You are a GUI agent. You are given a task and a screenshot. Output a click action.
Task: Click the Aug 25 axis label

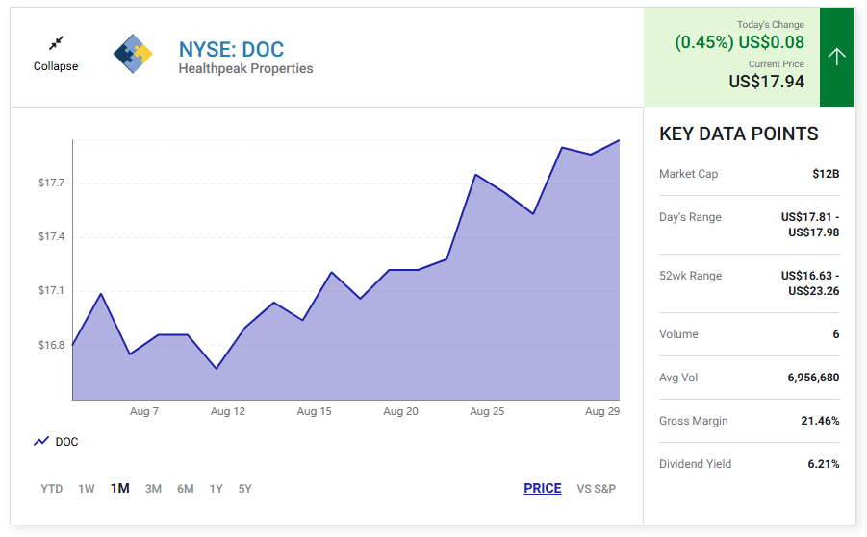(x=487, y=411)
